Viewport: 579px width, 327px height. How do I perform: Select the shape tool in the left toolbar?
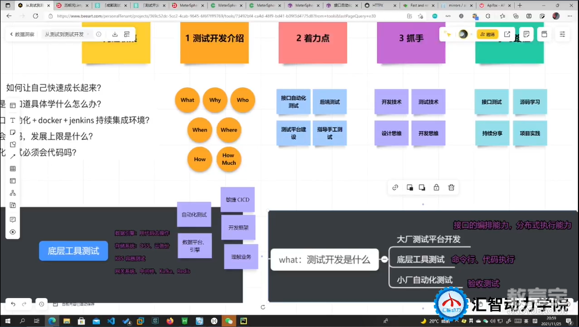(13, 144)
